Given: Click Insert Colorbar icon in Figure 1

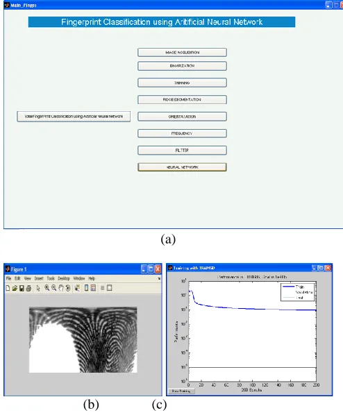Looking at the screenshot, I should point(86,288).
